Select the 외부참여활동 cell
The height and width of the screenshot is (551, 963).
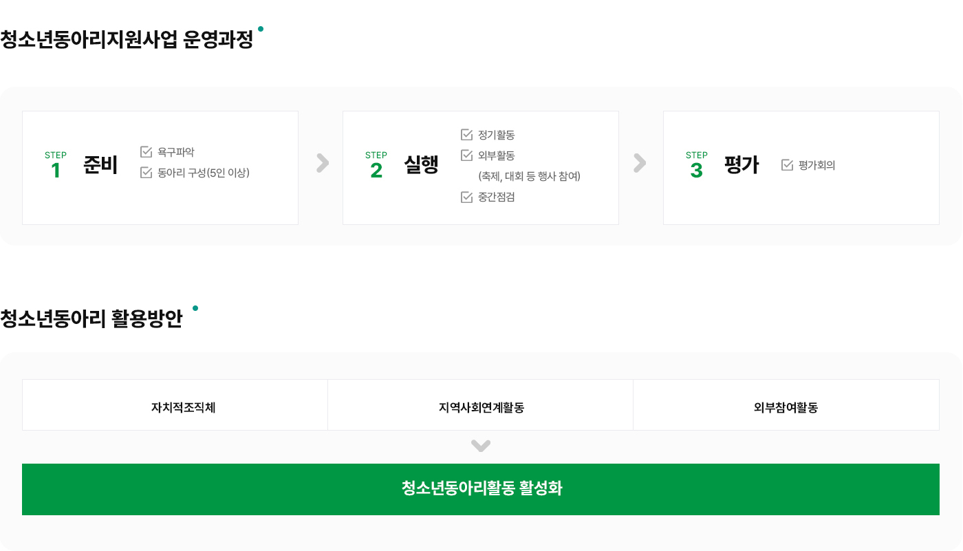786,405
